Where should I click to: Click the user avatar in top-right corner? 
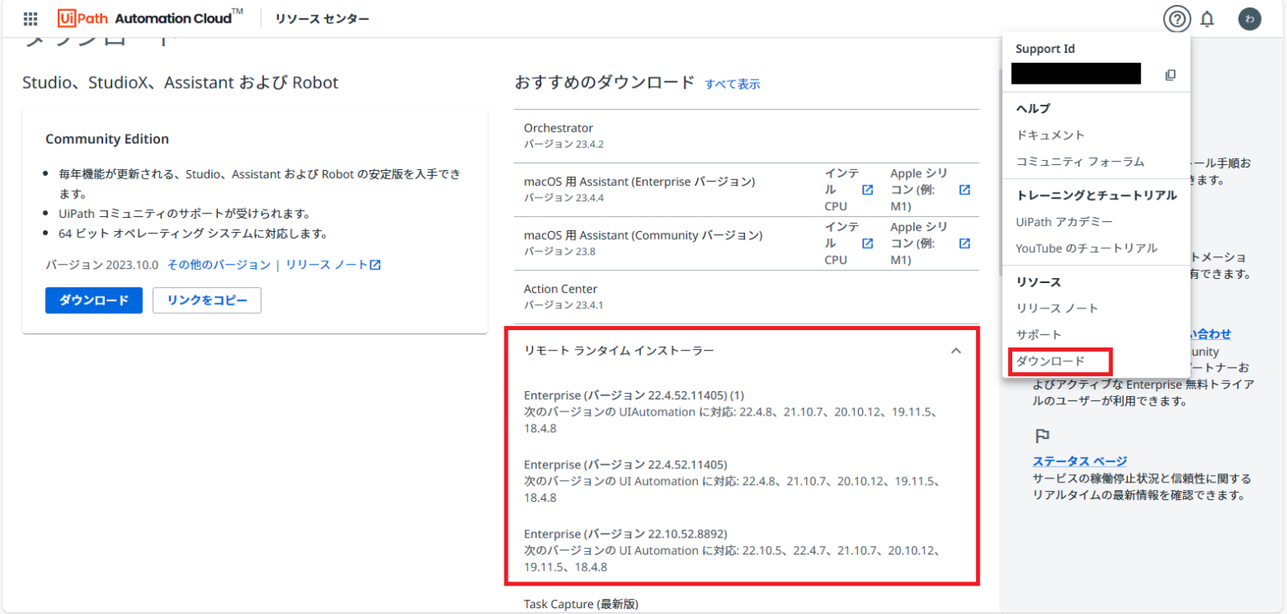coord(1249,18)
